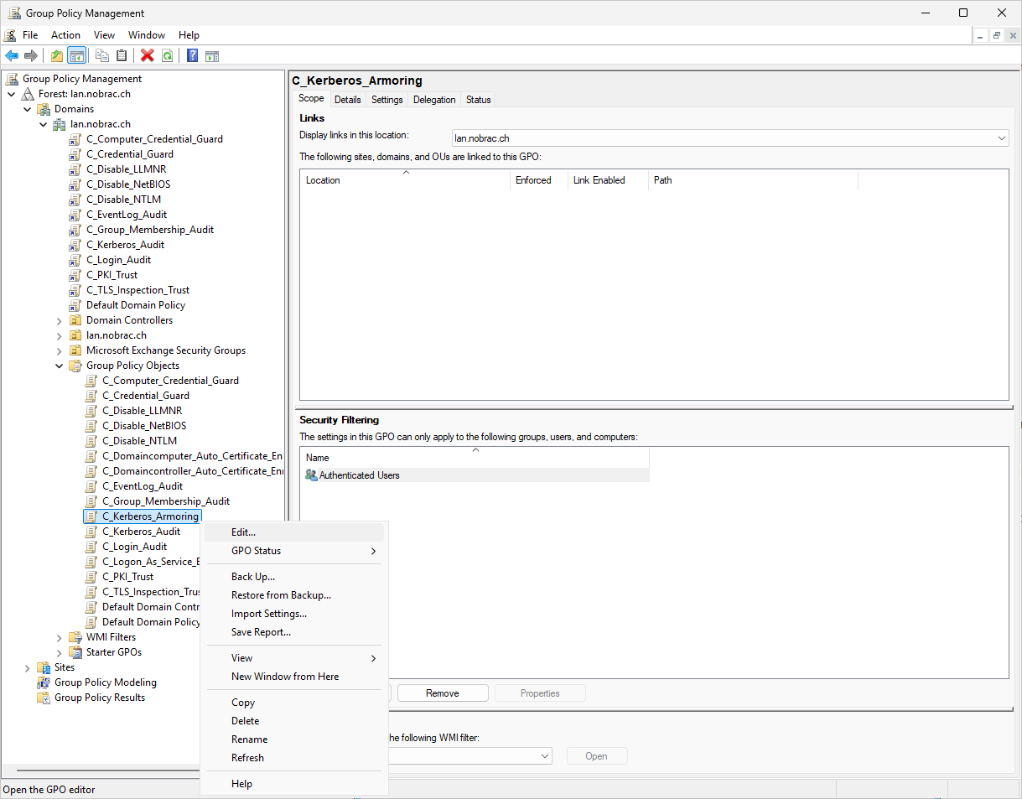Select C_Disable_LLMNR under Group Policy Objects
Image resolution: width=1022 pixels, height=799 pixels.
143,411
